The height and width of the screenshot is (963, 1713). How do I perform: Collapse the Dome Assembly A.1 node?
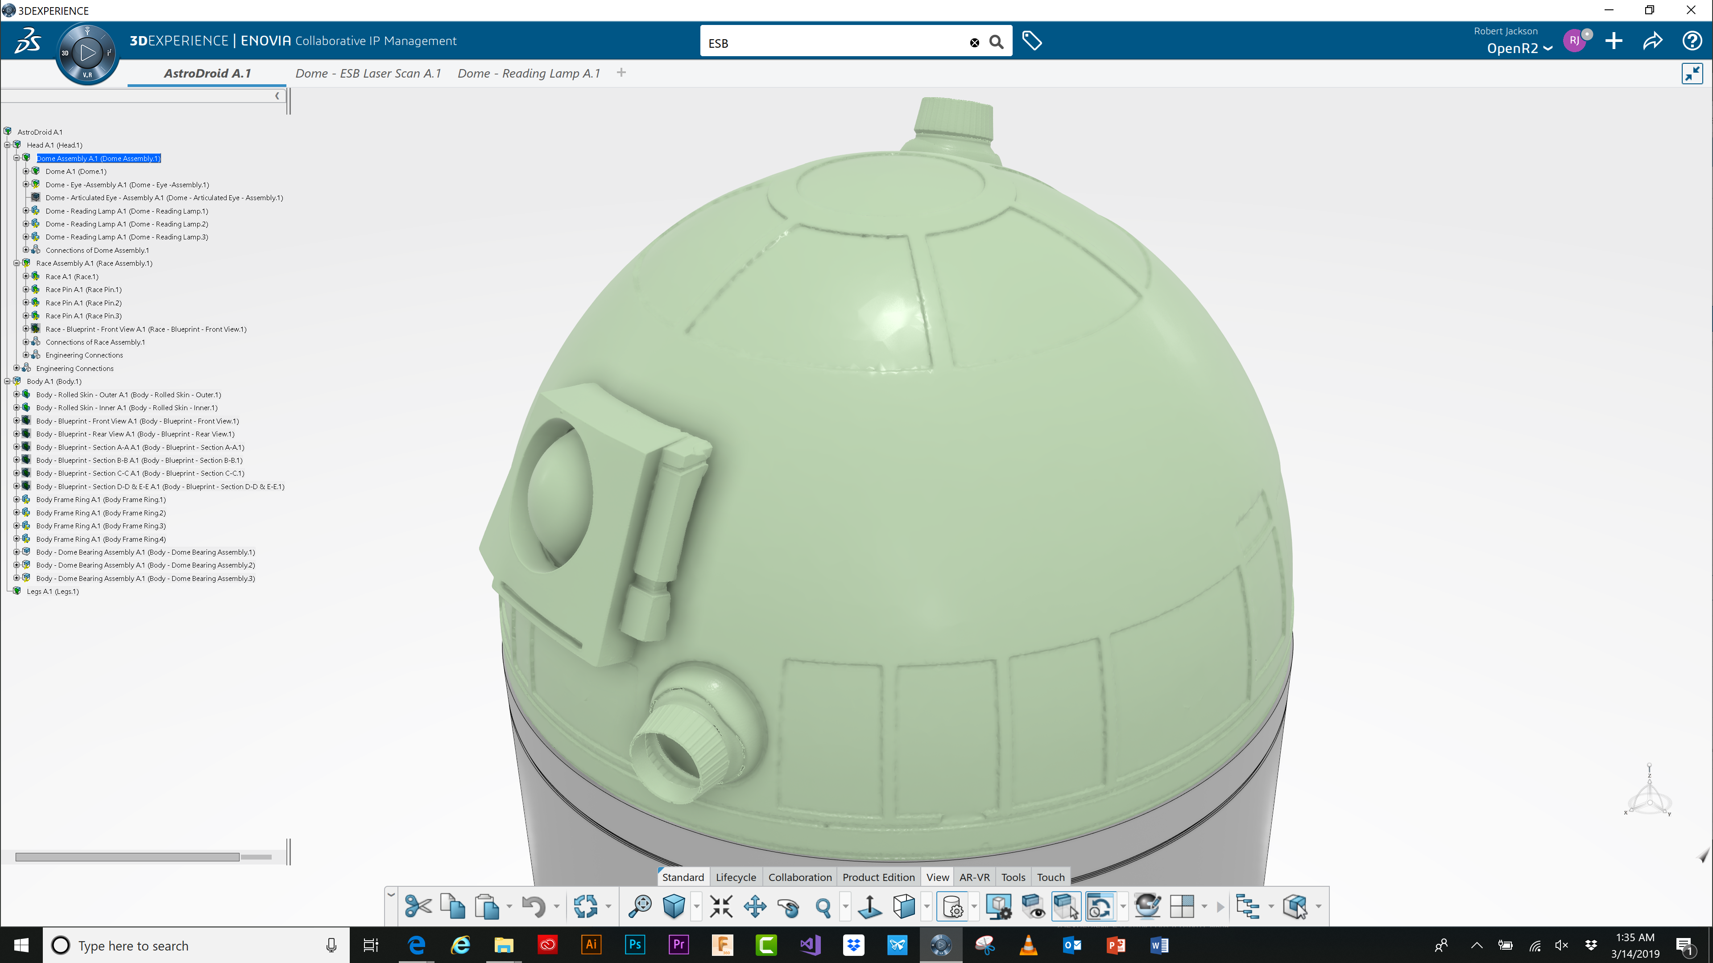coord(17,158)
